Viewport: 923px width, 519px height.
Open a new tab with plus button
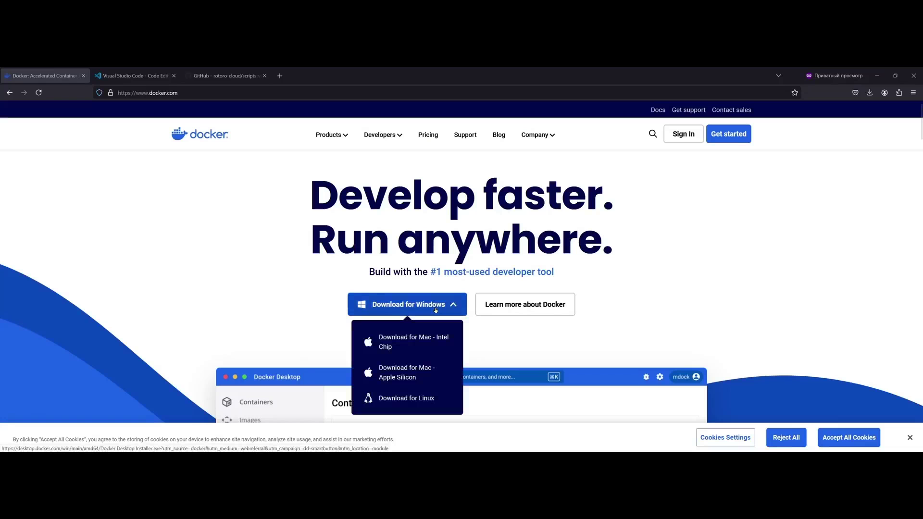click(x=280, y=76)
